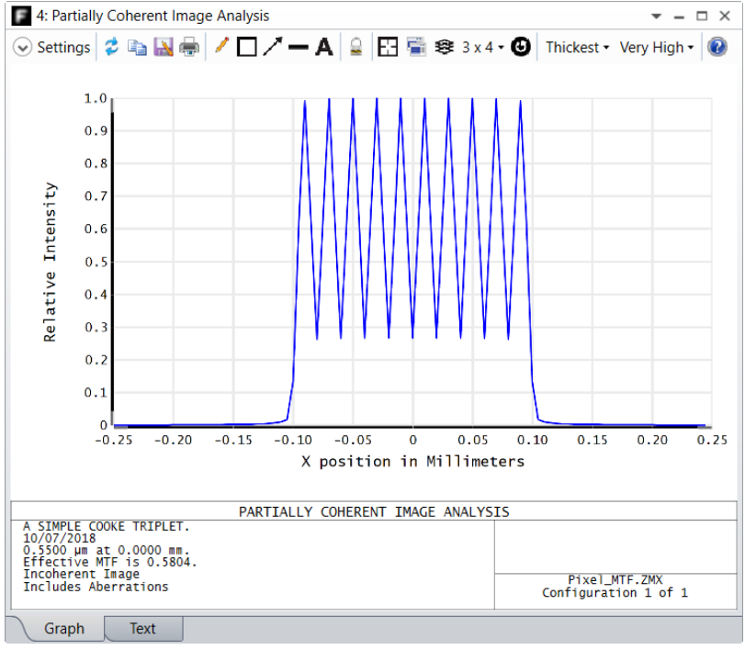
Task: Toggle the zoom fit crosshair icon
Action: (388, 47)
